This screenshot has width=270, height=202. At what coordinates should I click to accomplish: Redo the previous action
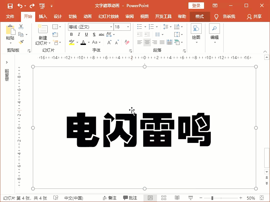click(x=32, y=6)
